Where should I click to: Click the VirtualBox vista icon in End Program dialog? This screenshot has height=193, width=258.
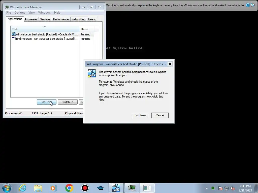click(92, 73)
